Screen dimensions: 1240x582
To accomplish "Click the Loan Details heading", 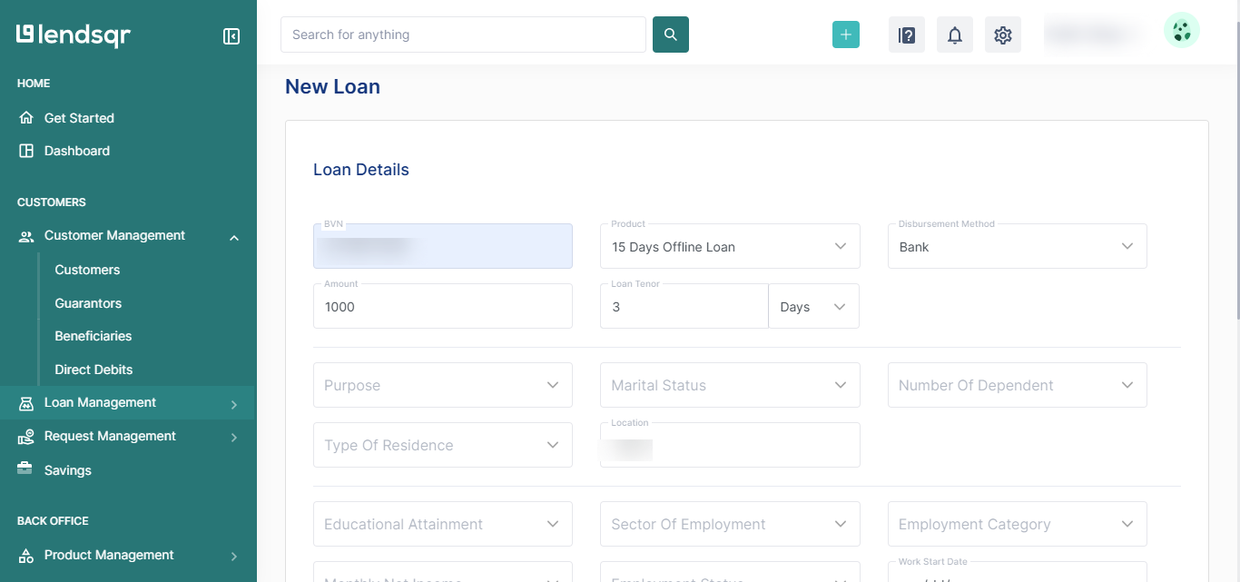I will 361,170.
